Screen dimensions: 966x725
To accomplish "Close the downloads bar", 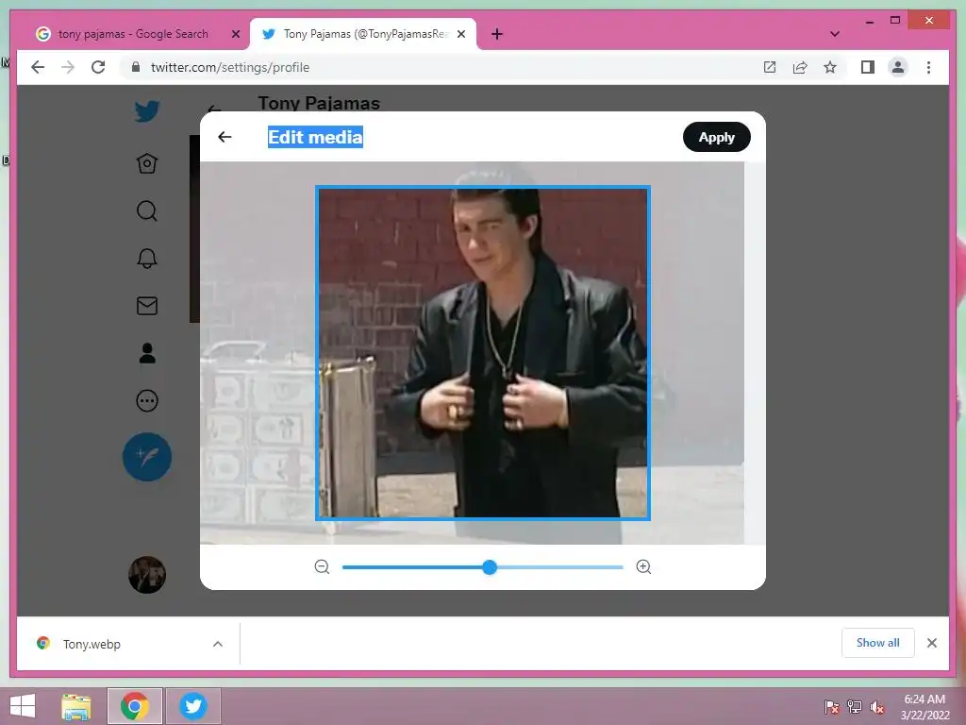I will (931, 643).
